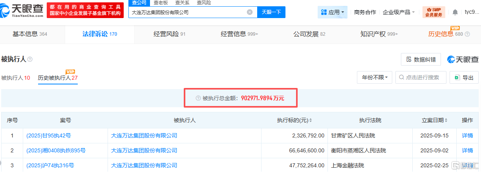Image resolution: width=481 pixels, height=172 pixels.
Task: Clear the search box with X icon
Action: 250,12
